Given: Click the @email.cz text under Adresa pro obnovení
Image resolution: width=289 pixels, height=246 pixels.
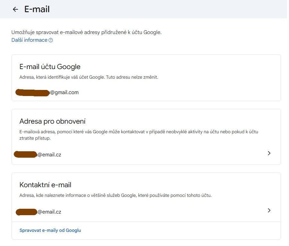Looking at the screenshot, I should pyautogui.click(x=49, y=154).
